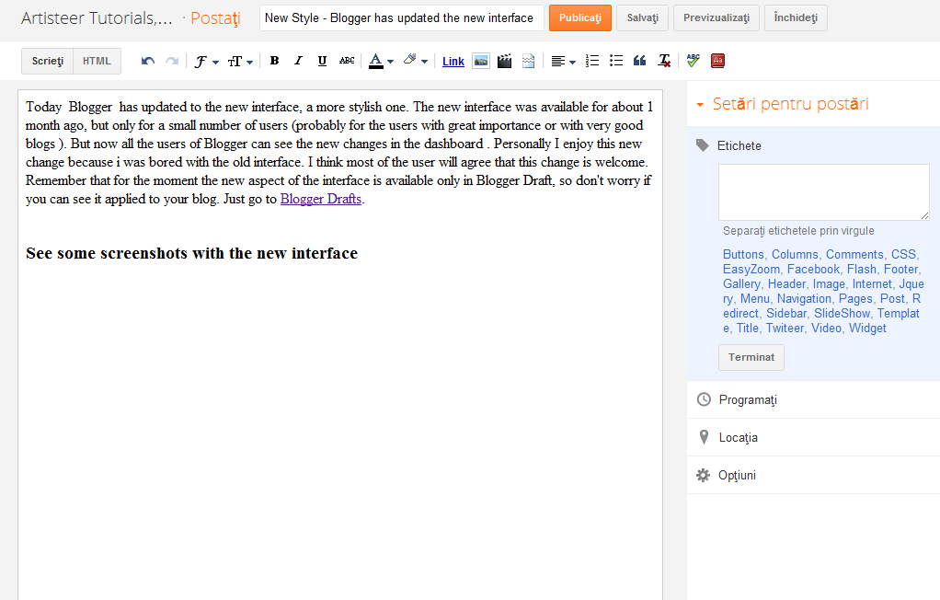Add the Facebook label
Viewport: 940px width, 600px height.
click(x=813, y=270)
